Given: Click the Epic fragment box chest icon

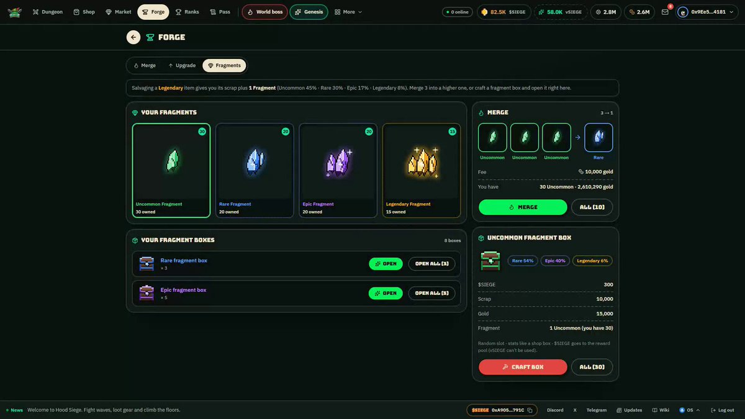Looking at the screenshot, I should 147,293.
